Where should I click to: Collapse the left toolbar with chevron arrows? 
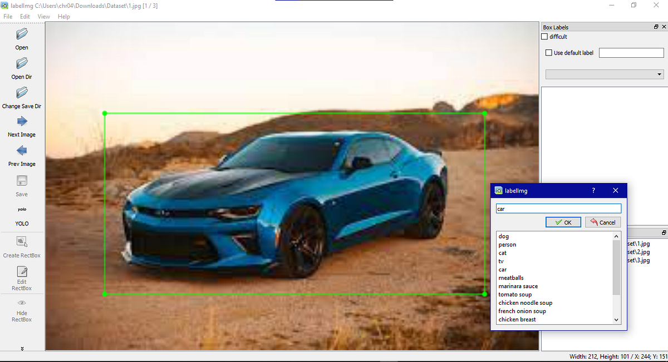tap(21, 349)
